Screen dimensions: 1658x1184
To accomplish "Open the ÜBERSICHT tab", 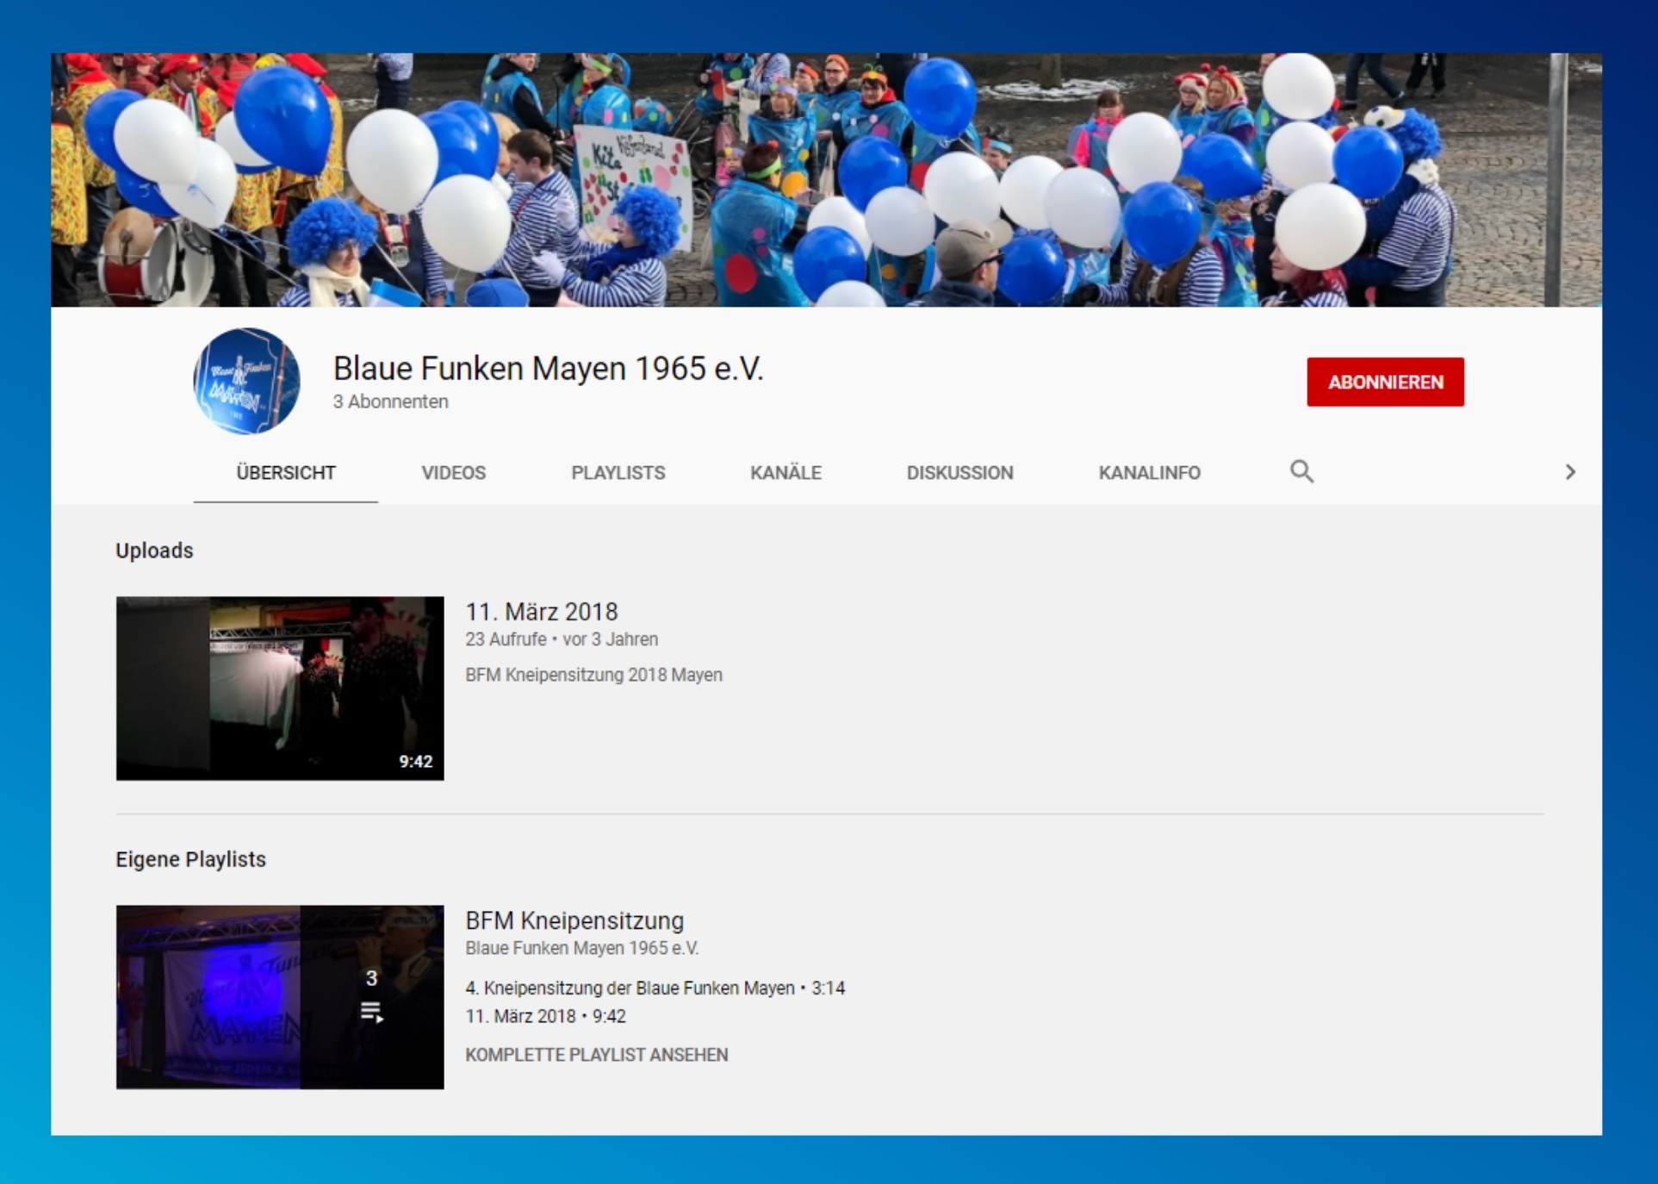I will (286, 472).
